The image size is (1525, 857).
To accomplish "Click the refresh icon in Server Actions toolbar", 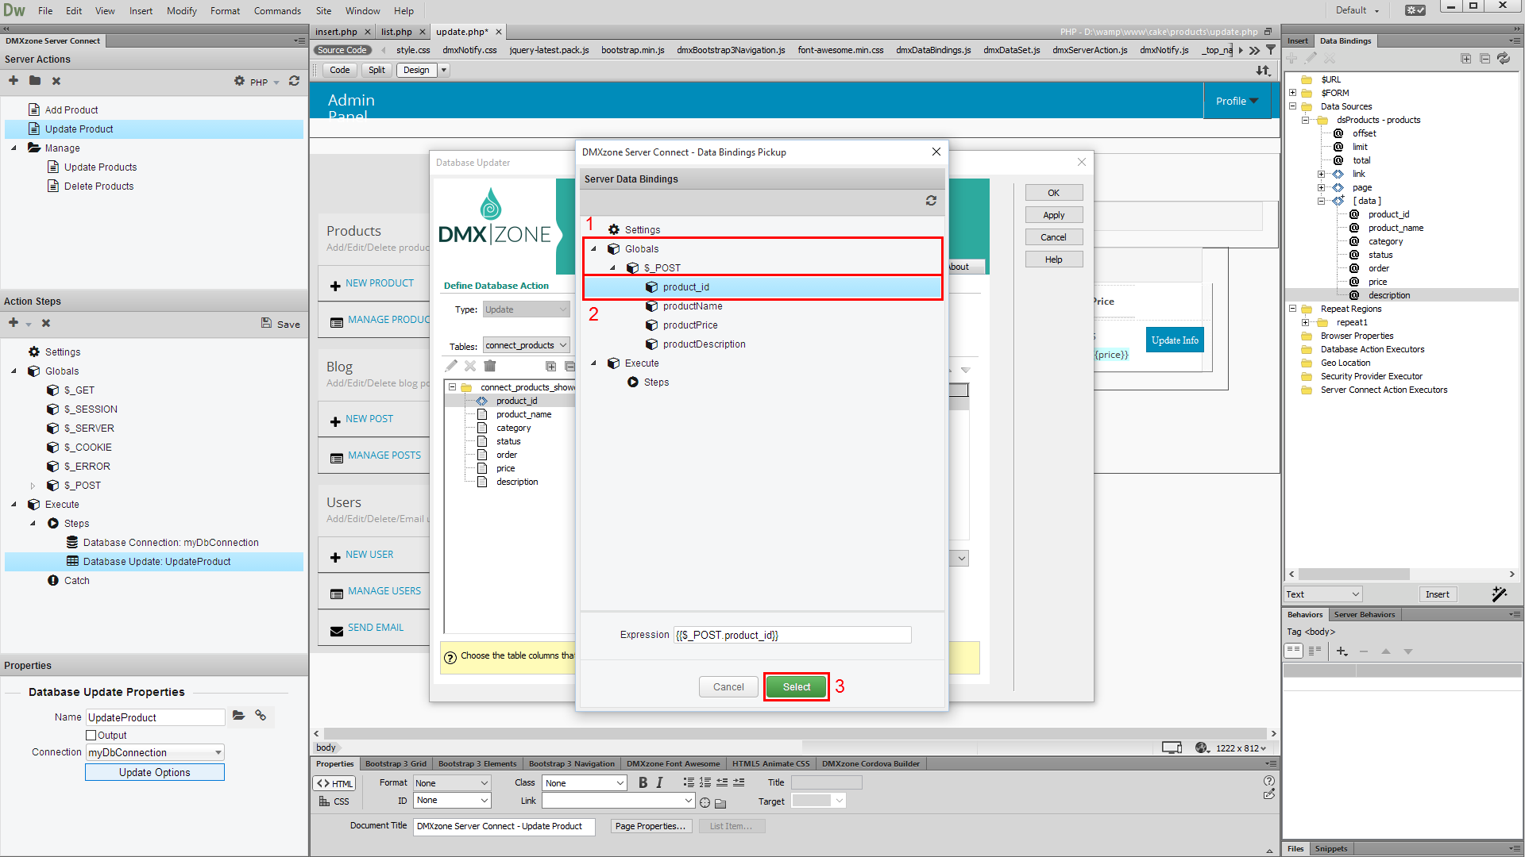I will click(294, 81).
